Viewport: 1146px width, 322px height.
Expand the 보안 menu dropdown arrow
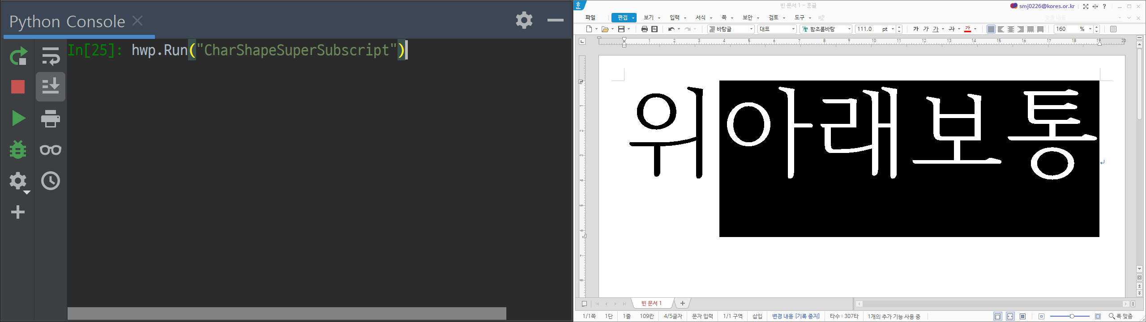coord(758,18)
